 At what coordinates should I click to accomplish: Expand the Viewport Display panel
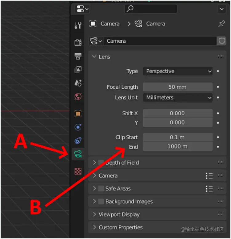coord(94,214)
